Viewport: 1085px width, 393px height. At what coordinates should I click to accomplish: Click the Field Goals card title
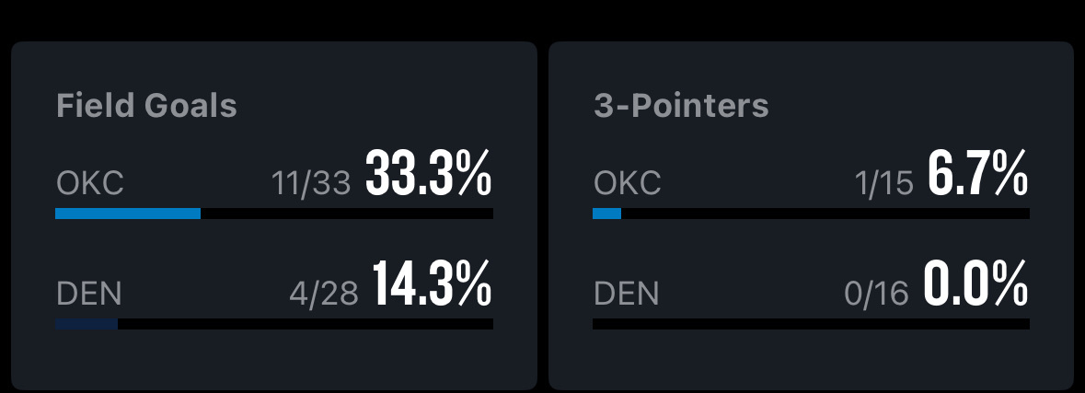coord(146,106)
